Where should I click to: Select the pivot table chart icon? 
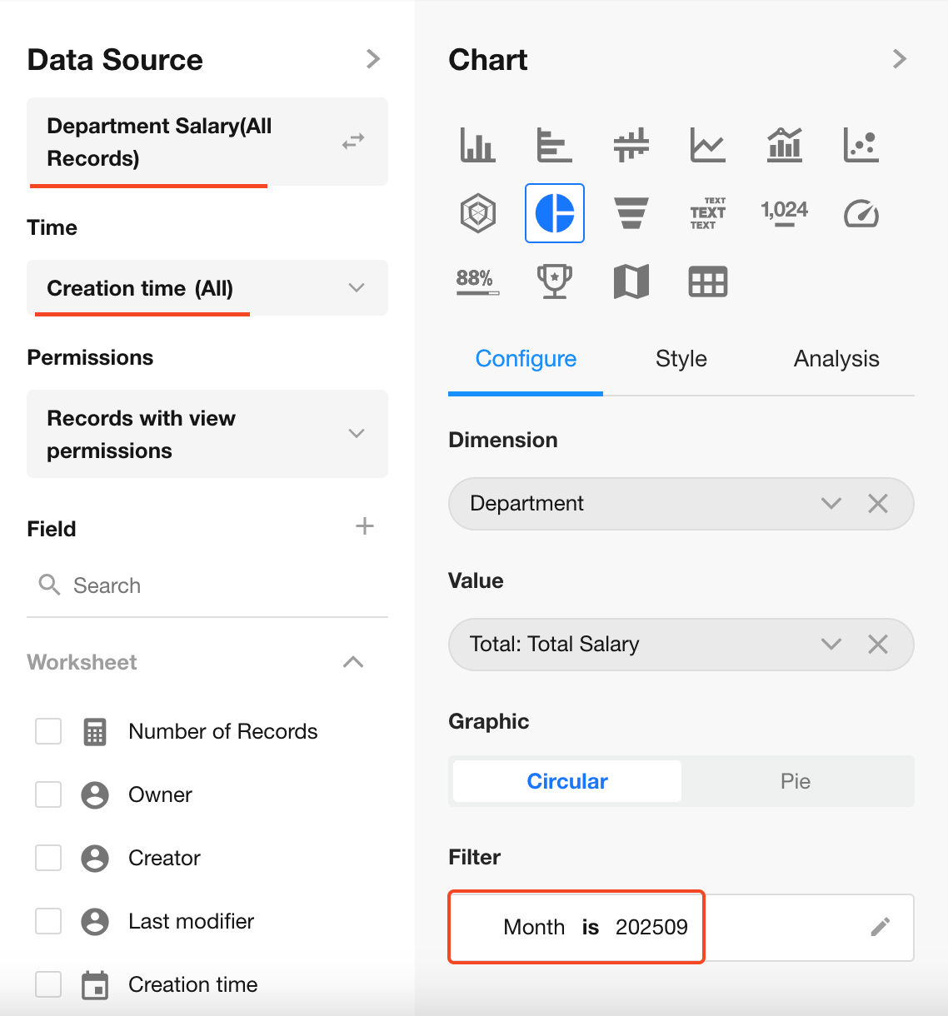(707, 281)
